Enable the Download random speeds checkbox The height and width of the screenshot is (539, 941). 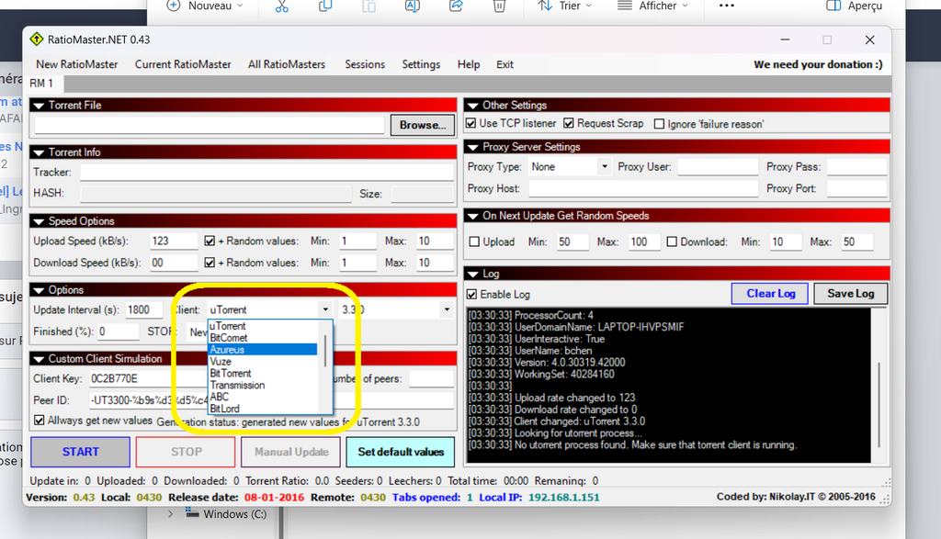672,241
